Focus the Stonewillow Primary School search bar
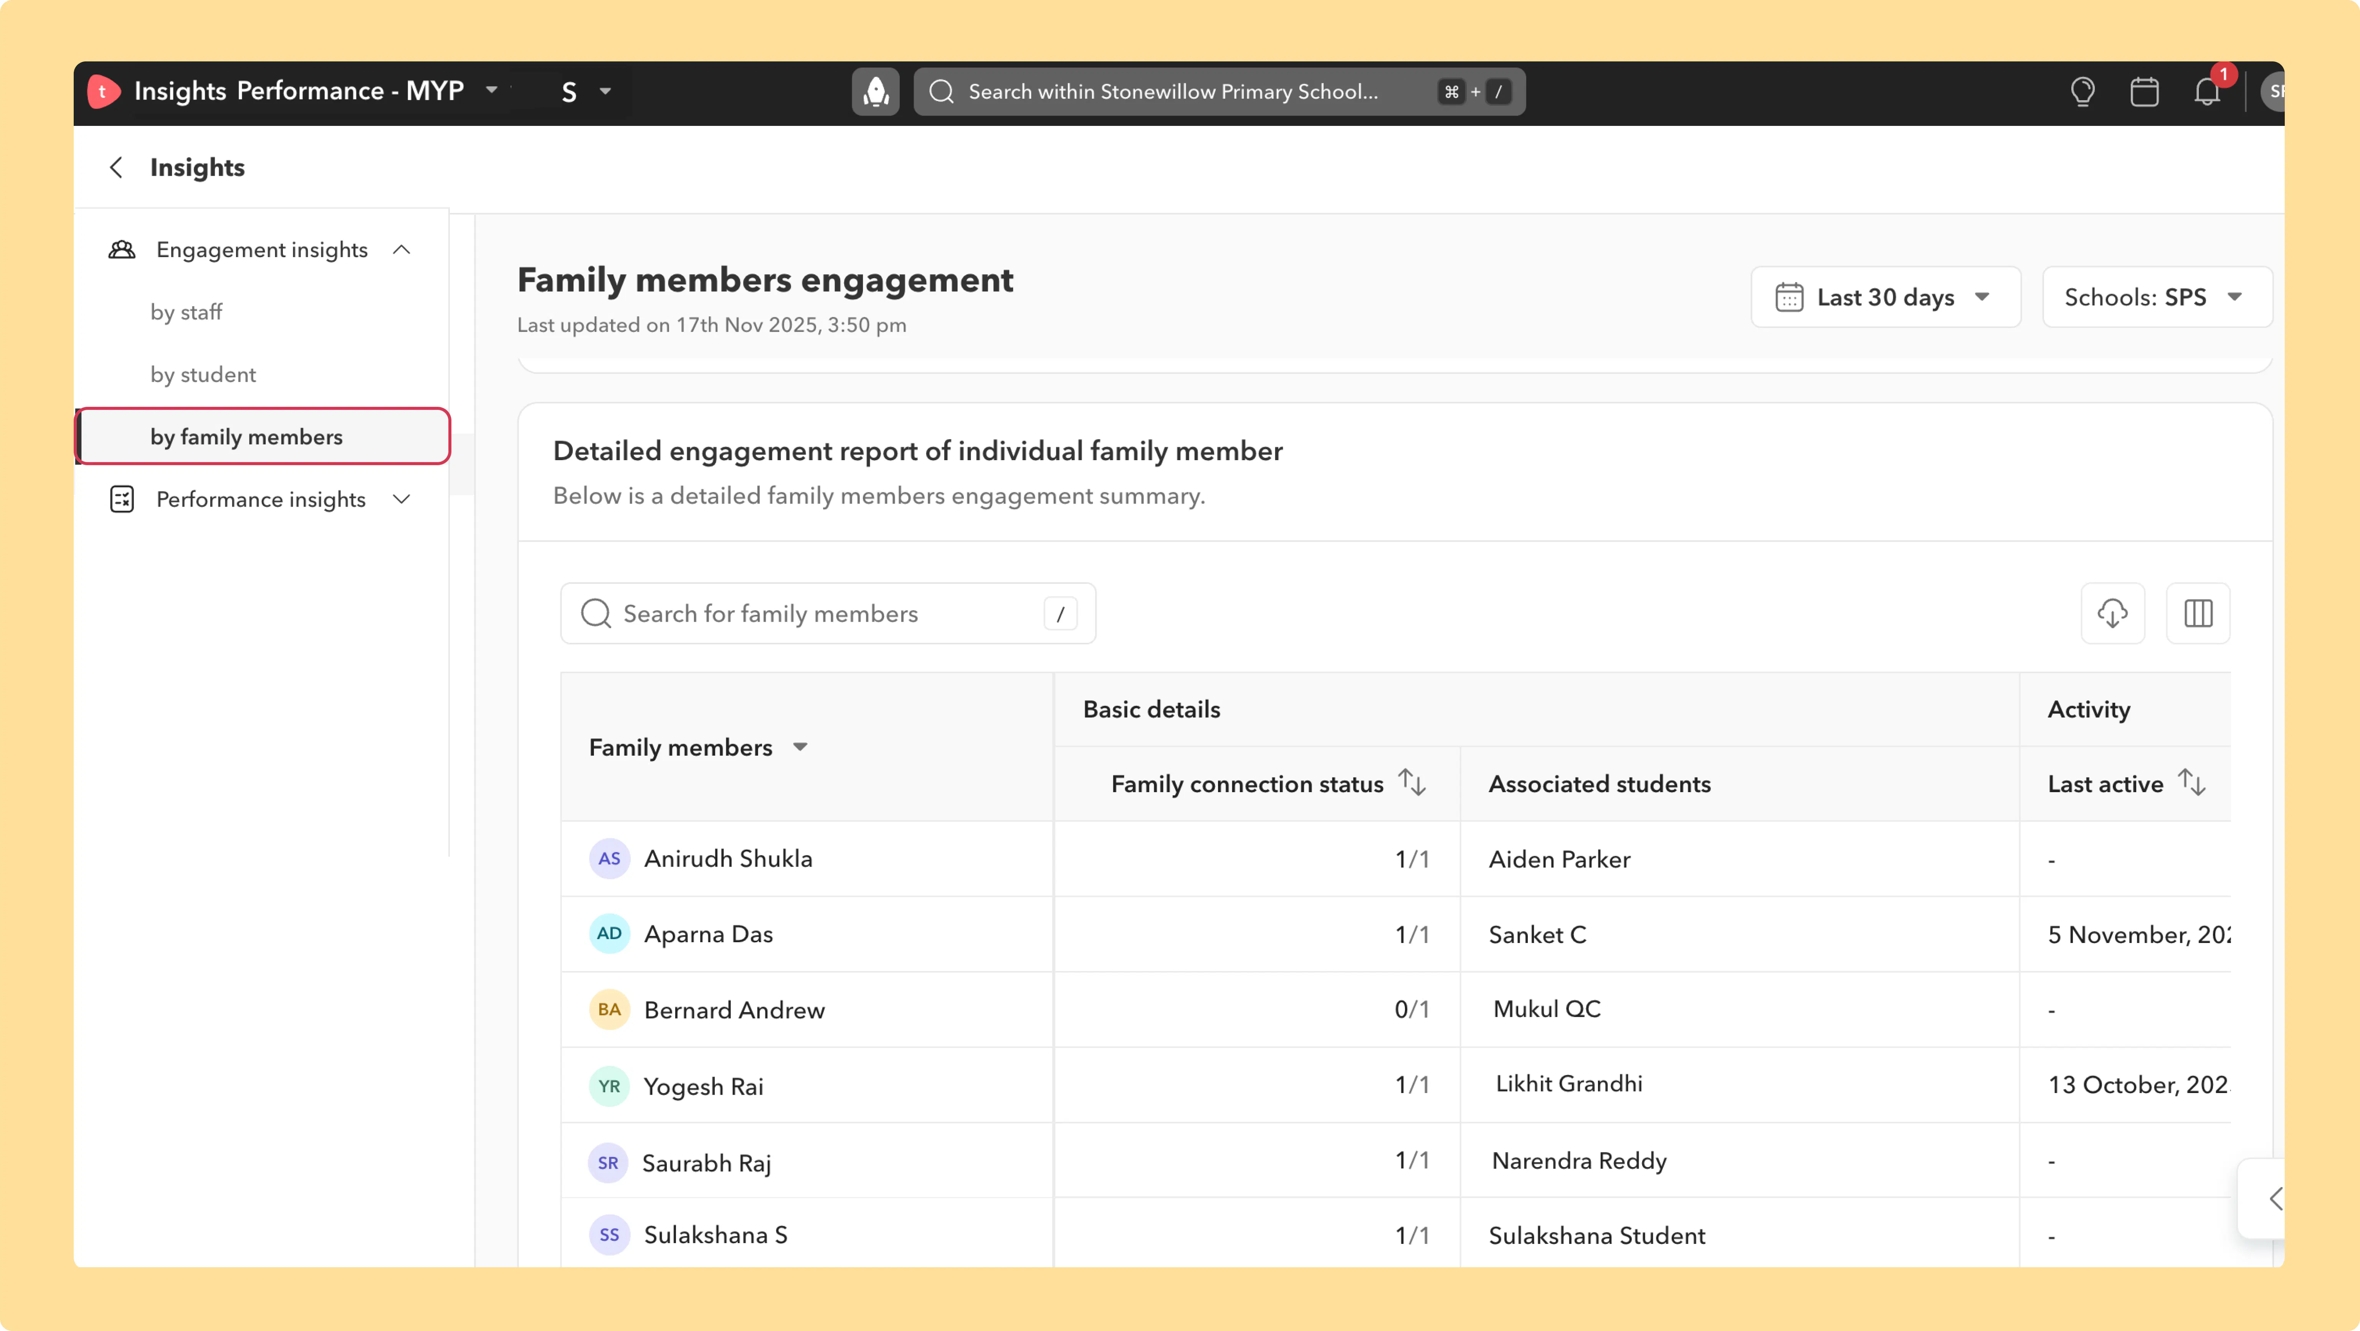Viewport: 2360px width, 1331px height. click(x=1220, y=92)
